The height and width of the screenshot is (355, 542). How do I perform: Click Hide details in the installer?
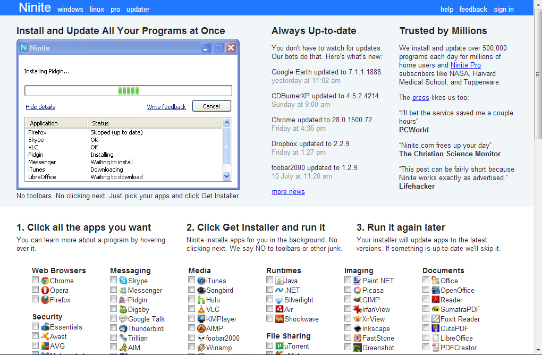coord(40,107)
